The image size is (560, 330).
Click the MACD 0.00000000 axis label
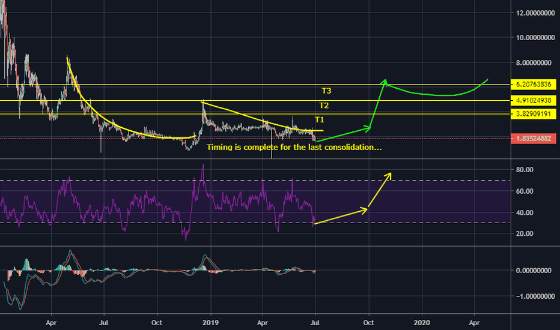tap(534, 271)
